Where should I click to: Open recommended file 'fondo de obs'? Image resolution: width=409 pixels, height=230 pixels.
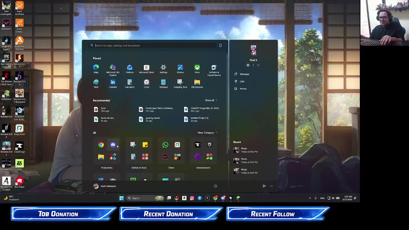(x=104, y=119)
